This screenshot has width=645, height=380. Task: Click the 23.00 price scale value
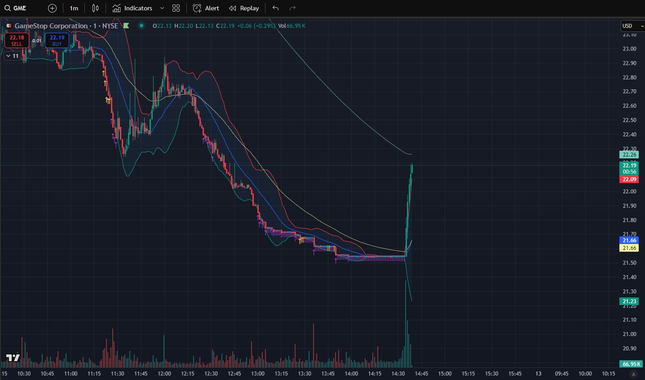coord(629,49)
